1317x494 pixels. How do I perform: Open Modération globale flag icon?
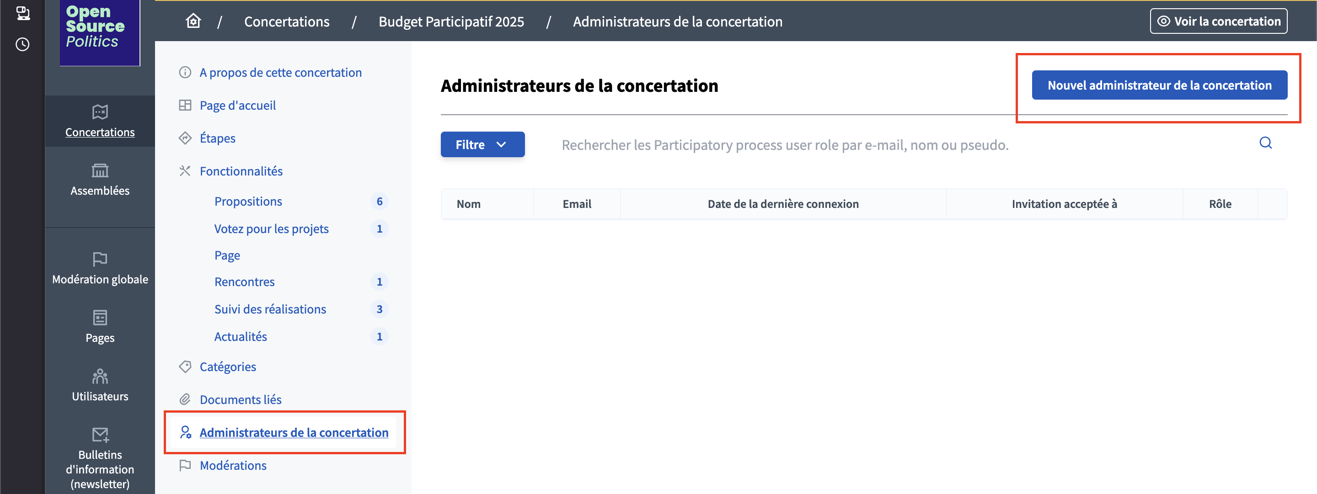[100, 259]
